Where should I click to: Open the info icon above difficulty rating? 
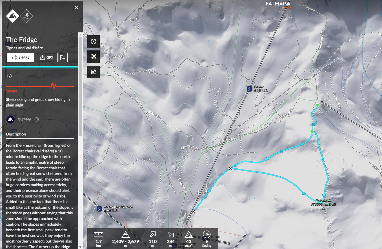point(9,76)
